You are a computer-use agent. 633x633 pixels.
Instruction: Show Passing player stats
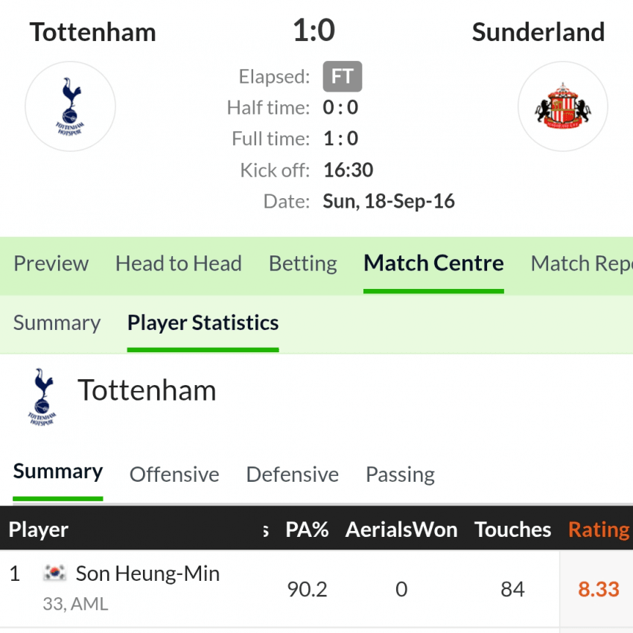[400, 474]
